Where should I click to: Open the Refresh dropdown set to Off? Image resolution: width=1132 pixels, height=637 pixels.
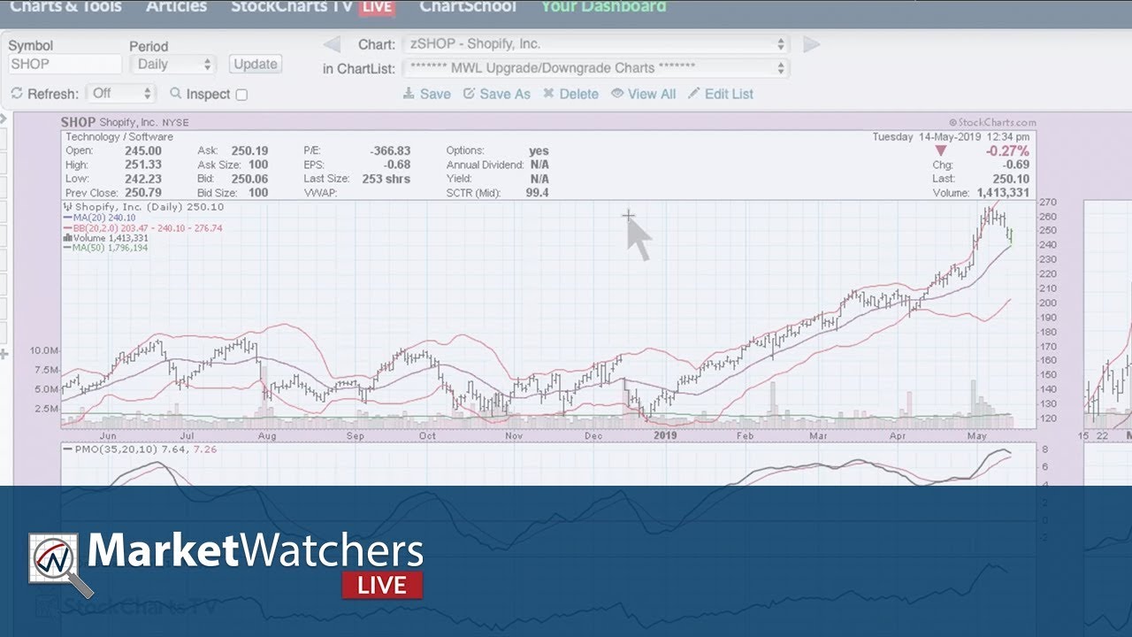tap(121, 93)
